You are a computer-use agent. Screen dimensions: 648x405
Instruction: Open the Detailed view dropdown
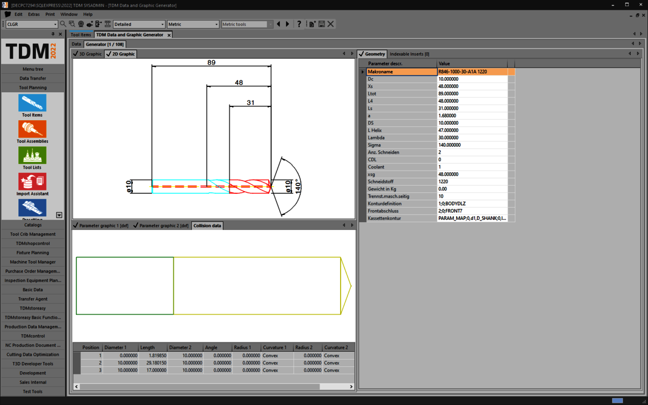coord(162,24)
